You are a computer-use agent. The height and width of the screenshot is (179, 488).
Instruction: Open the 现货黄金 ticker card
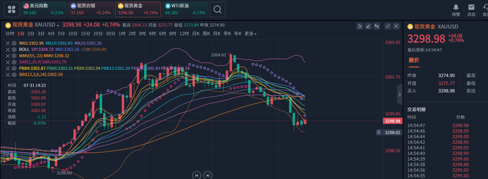tap(138, 9)
